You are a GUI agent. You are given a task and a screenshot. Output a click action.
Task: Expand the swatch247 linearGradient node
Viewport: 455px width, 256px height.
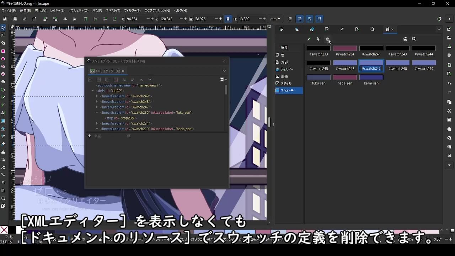97,107
